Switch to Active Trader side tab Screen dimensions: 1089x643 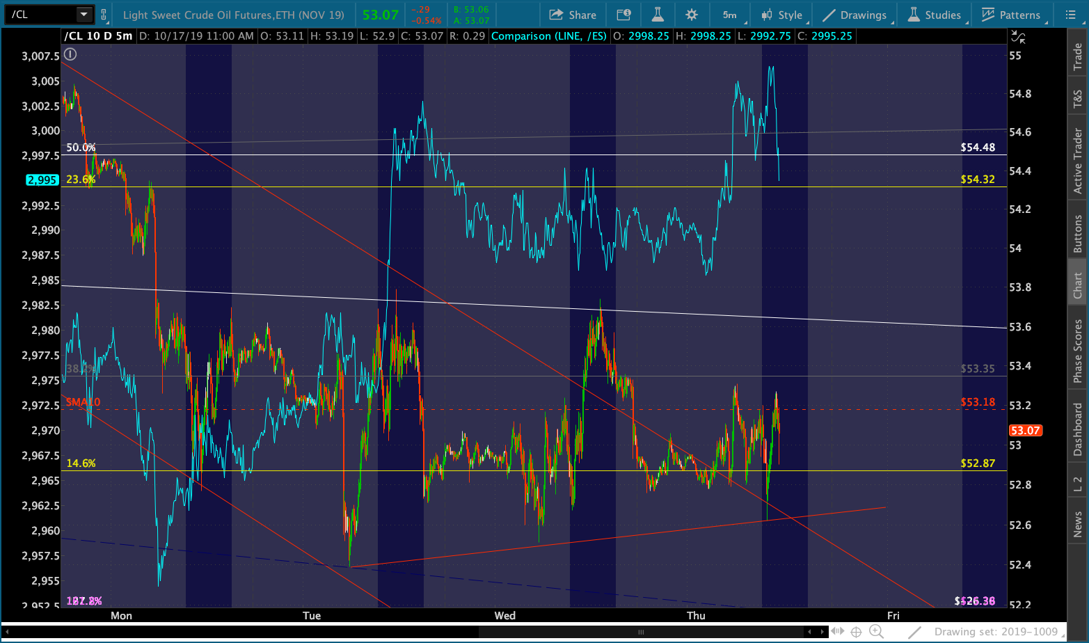tap(1078, 161)
